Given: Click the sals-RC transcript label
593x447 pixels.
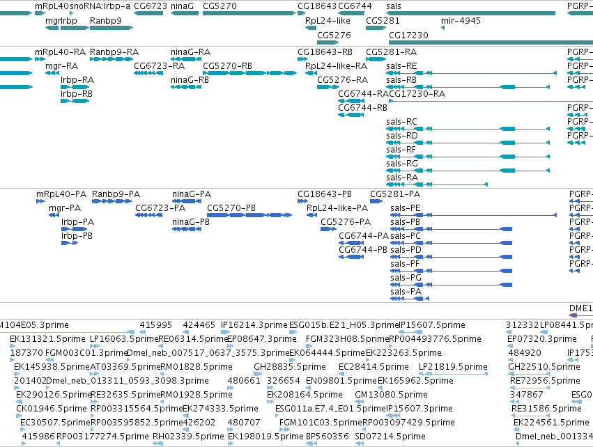Looking at the screenshot, I should (401, 122).
